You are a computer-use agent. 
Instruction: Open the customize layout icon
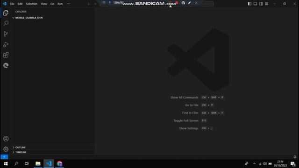(x=267, y=4)
